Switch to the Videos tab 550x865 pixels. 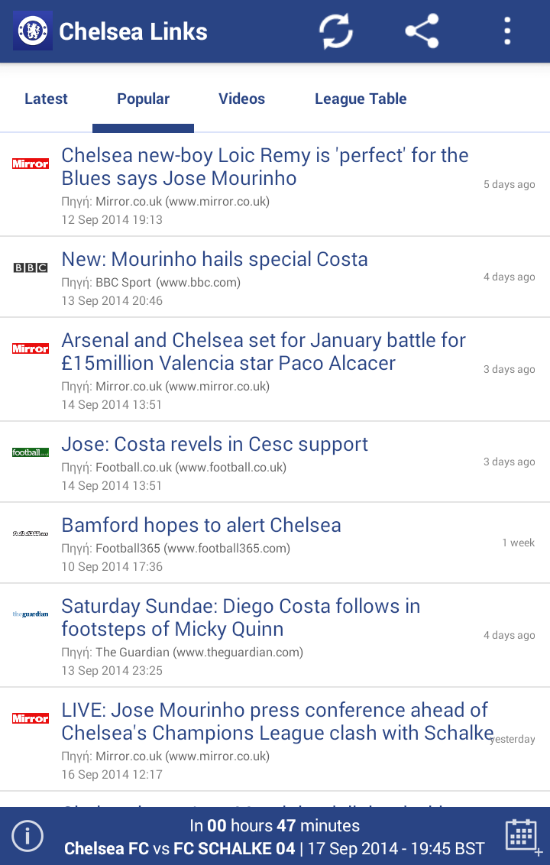(241, 99)
